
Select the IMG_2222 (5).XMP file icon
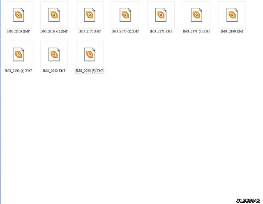(x=90, y=55)
